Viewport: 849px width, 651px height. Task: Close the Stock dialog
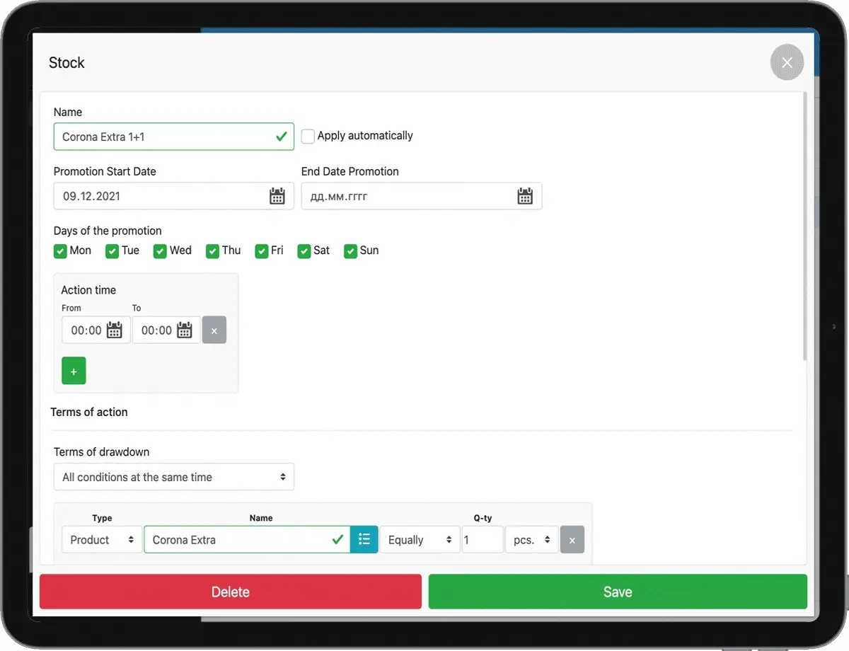coord(787,62)
